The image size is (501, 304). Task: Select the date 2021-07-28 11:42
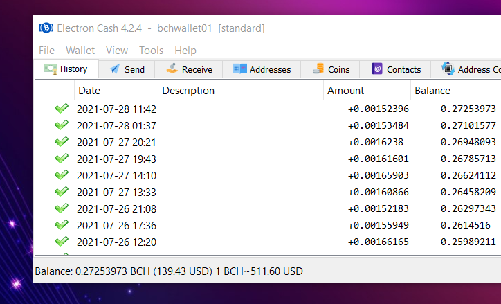click(117, 109)
